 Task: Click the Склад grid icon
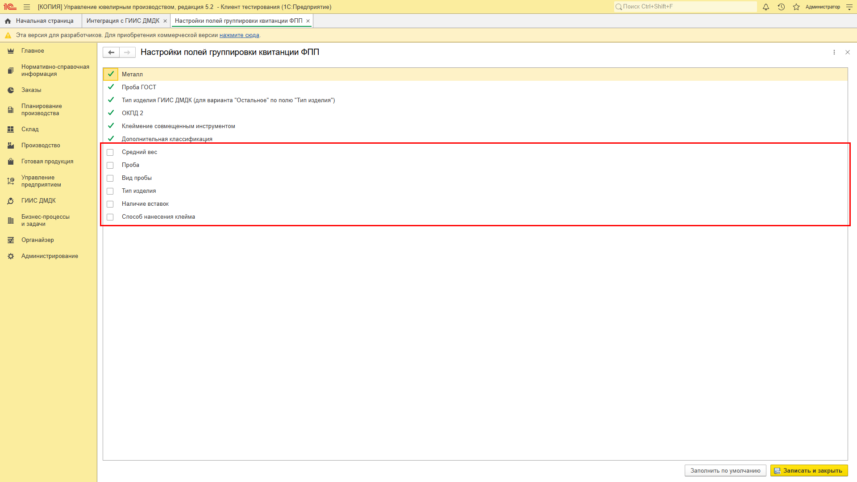coord(11,129)
